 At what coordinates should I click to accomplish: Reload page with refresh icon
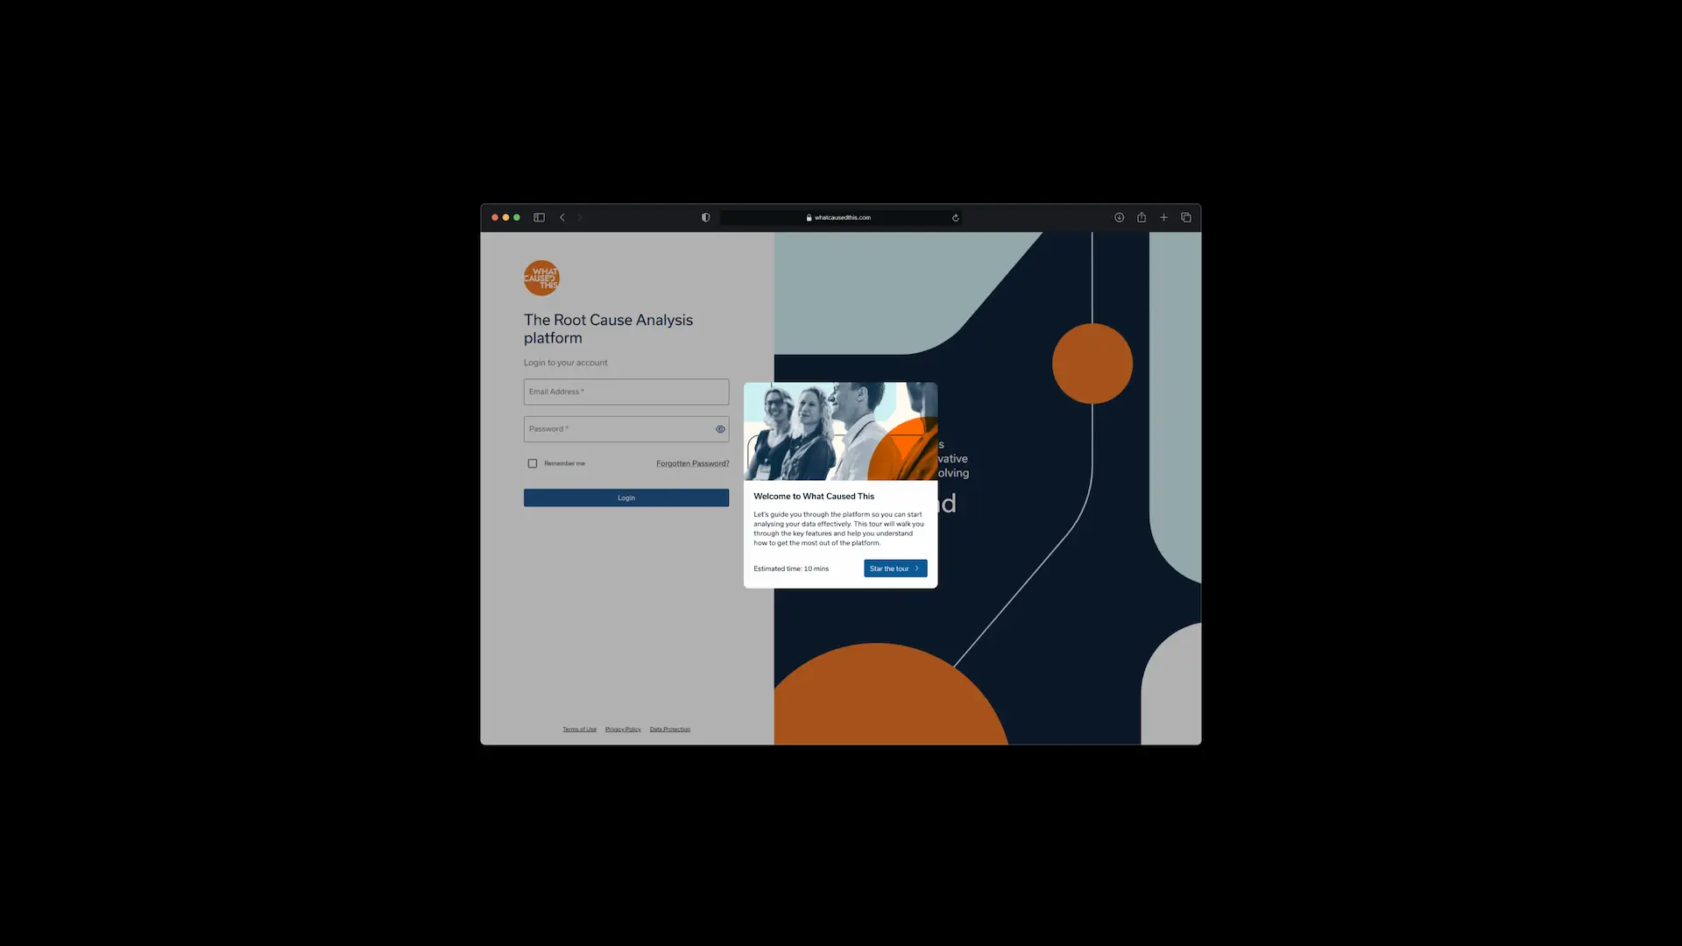[955, 217]
